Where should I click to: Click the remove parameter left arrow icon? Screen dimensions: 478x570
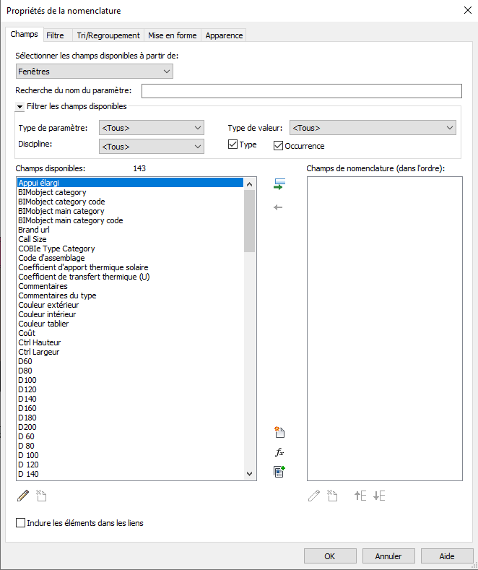click(279, 207)
